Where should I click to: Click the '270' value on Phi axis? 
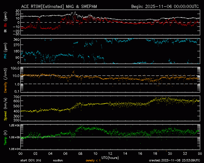point(17,45)
